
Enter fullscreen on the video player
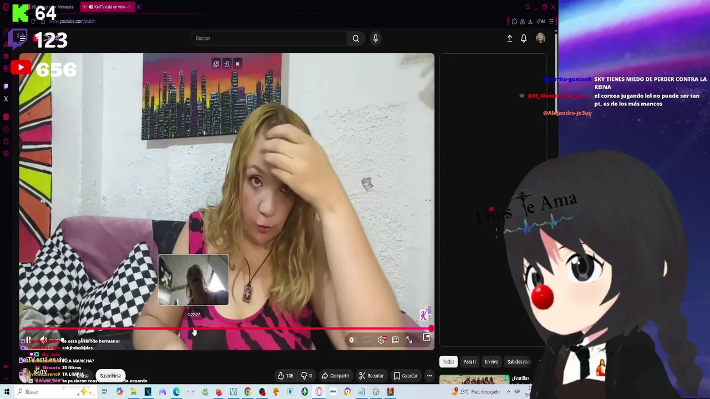point(409,340)
